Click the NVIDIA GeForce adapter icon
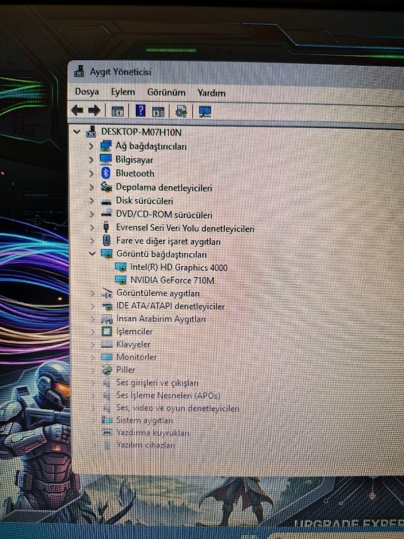404x539 pixels. pyautogui.click(x=120, y=280)
